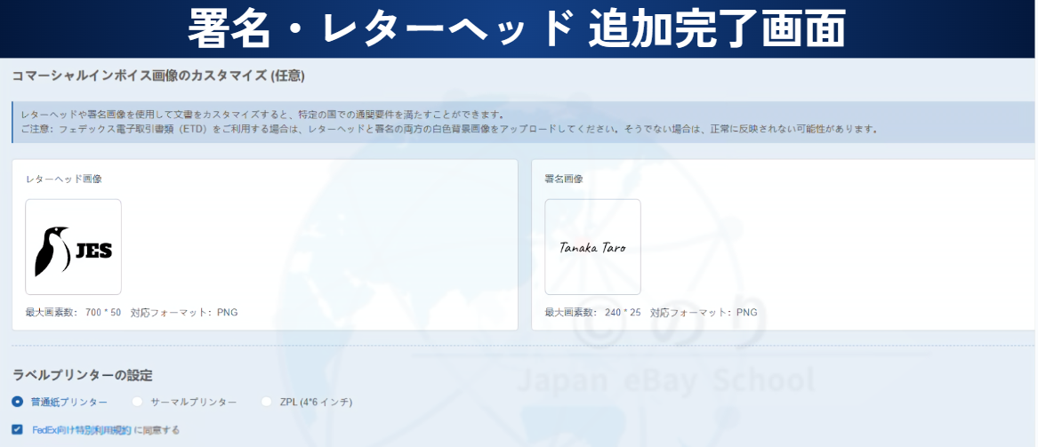This screenshot has width=1038, height=447.
Task: Click the 最大画素数 240 * 25 text
Action: click(x=592, y=313)
